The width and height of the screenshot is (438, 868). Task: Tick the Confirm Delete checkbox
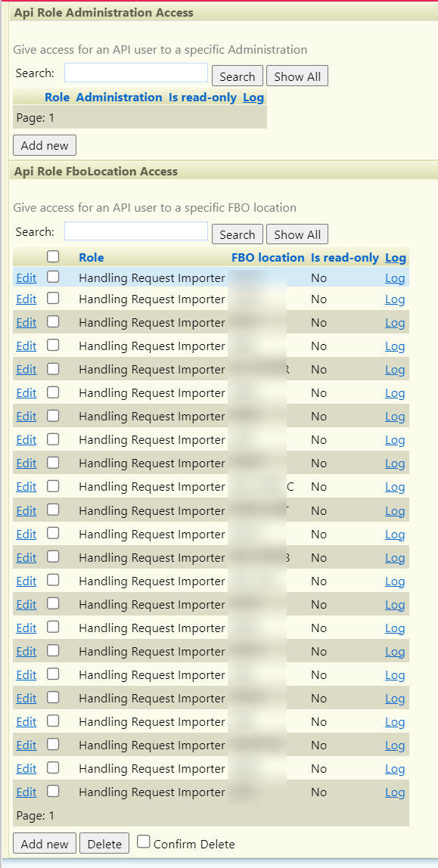[x=144, y=842]
